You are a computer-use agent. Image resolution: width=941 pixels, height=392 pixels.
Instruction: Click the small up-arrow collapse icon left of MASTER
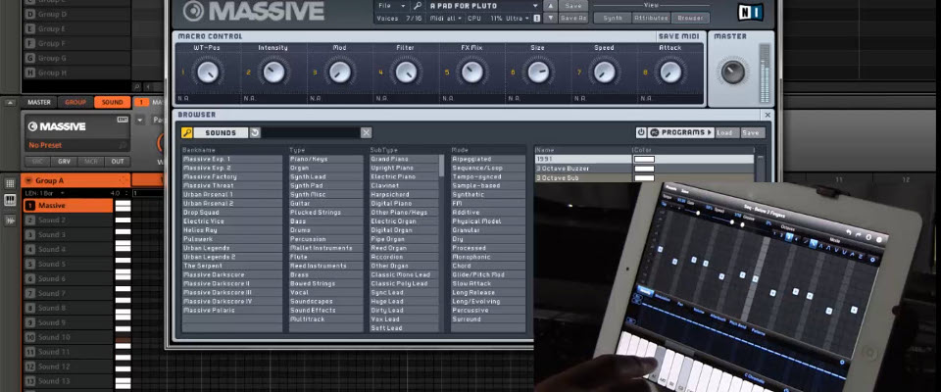click(x=10, y=103)
